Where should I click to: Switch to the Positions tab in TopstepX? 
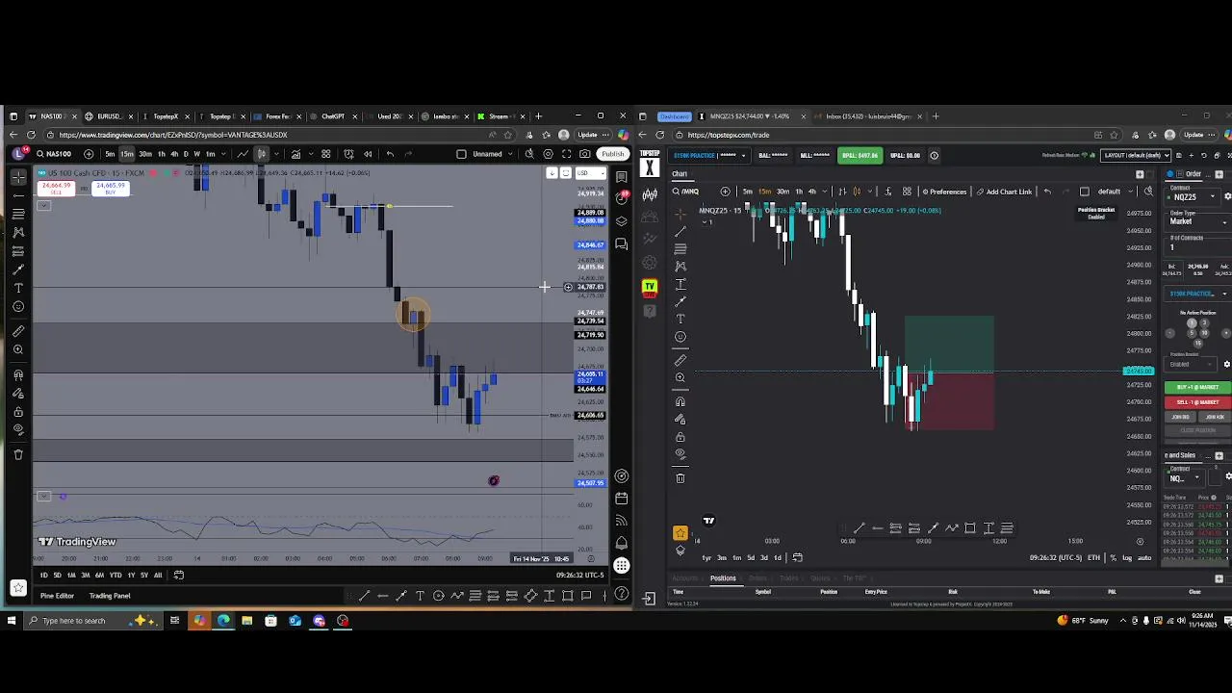[x=723, y=578]
